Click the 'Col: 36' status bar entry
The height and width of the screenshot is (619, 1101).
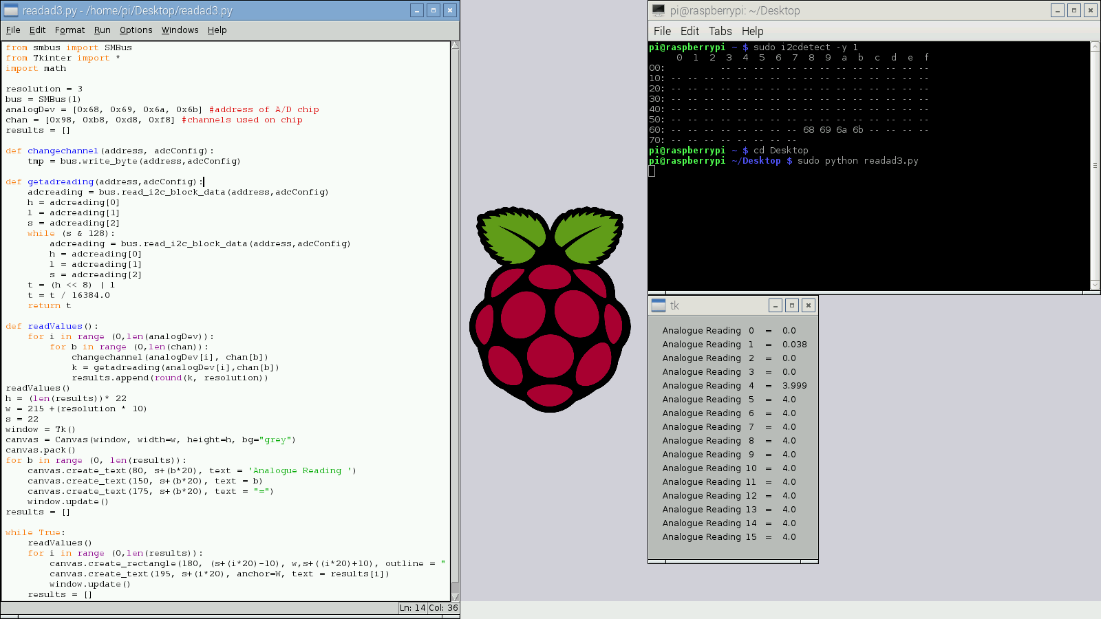coord(443,608)
